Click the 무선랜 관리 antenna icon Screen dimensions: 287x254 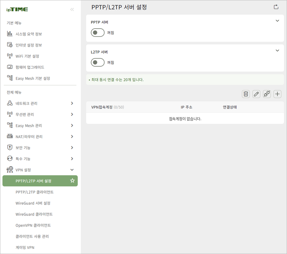10,114
